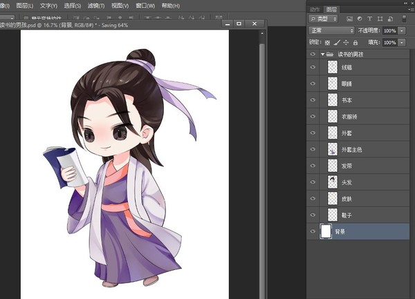The image size is (415, 299).
Task: Open the 视图(V) menu
Action: (120, 6)
